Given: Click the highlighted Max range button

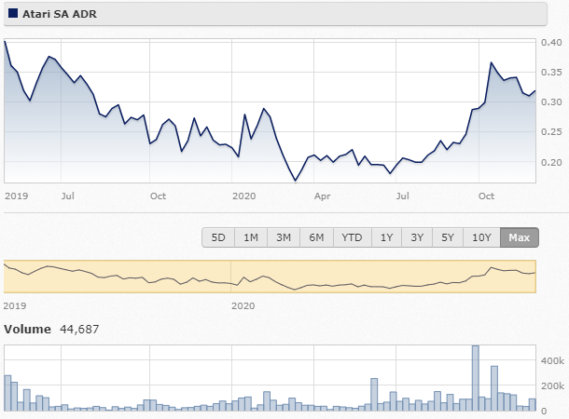Looking at the screenshot, I should [520, 237].
